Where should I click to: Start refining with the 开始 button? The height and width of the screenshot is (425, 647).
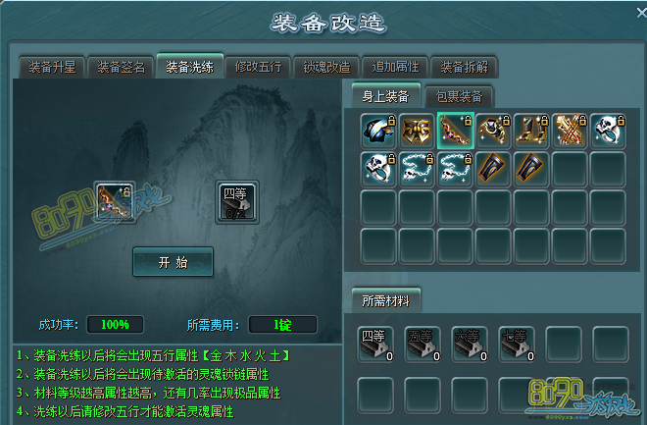173,262
